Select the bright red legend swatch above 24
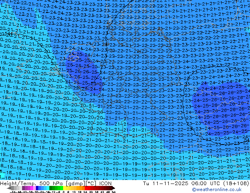The width and height of the screenshot is (250, 193). [86, 188]
